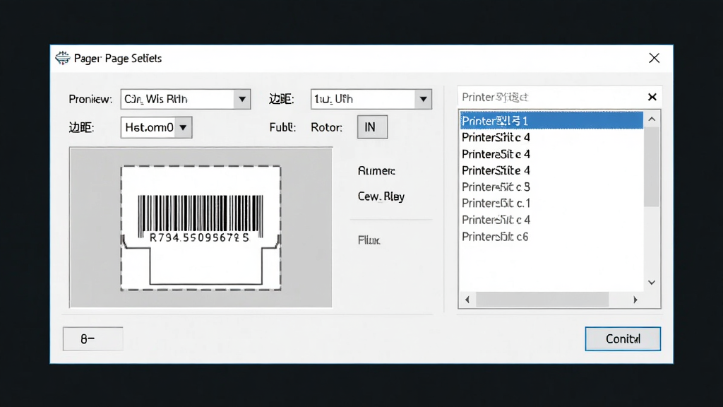
Task: Clear the Printer search field with X
Action: [x=652, y=97]
